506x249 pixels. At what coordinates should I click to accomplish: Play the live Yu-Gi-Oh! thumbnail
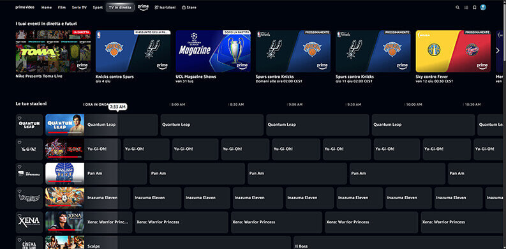[65, 149]
